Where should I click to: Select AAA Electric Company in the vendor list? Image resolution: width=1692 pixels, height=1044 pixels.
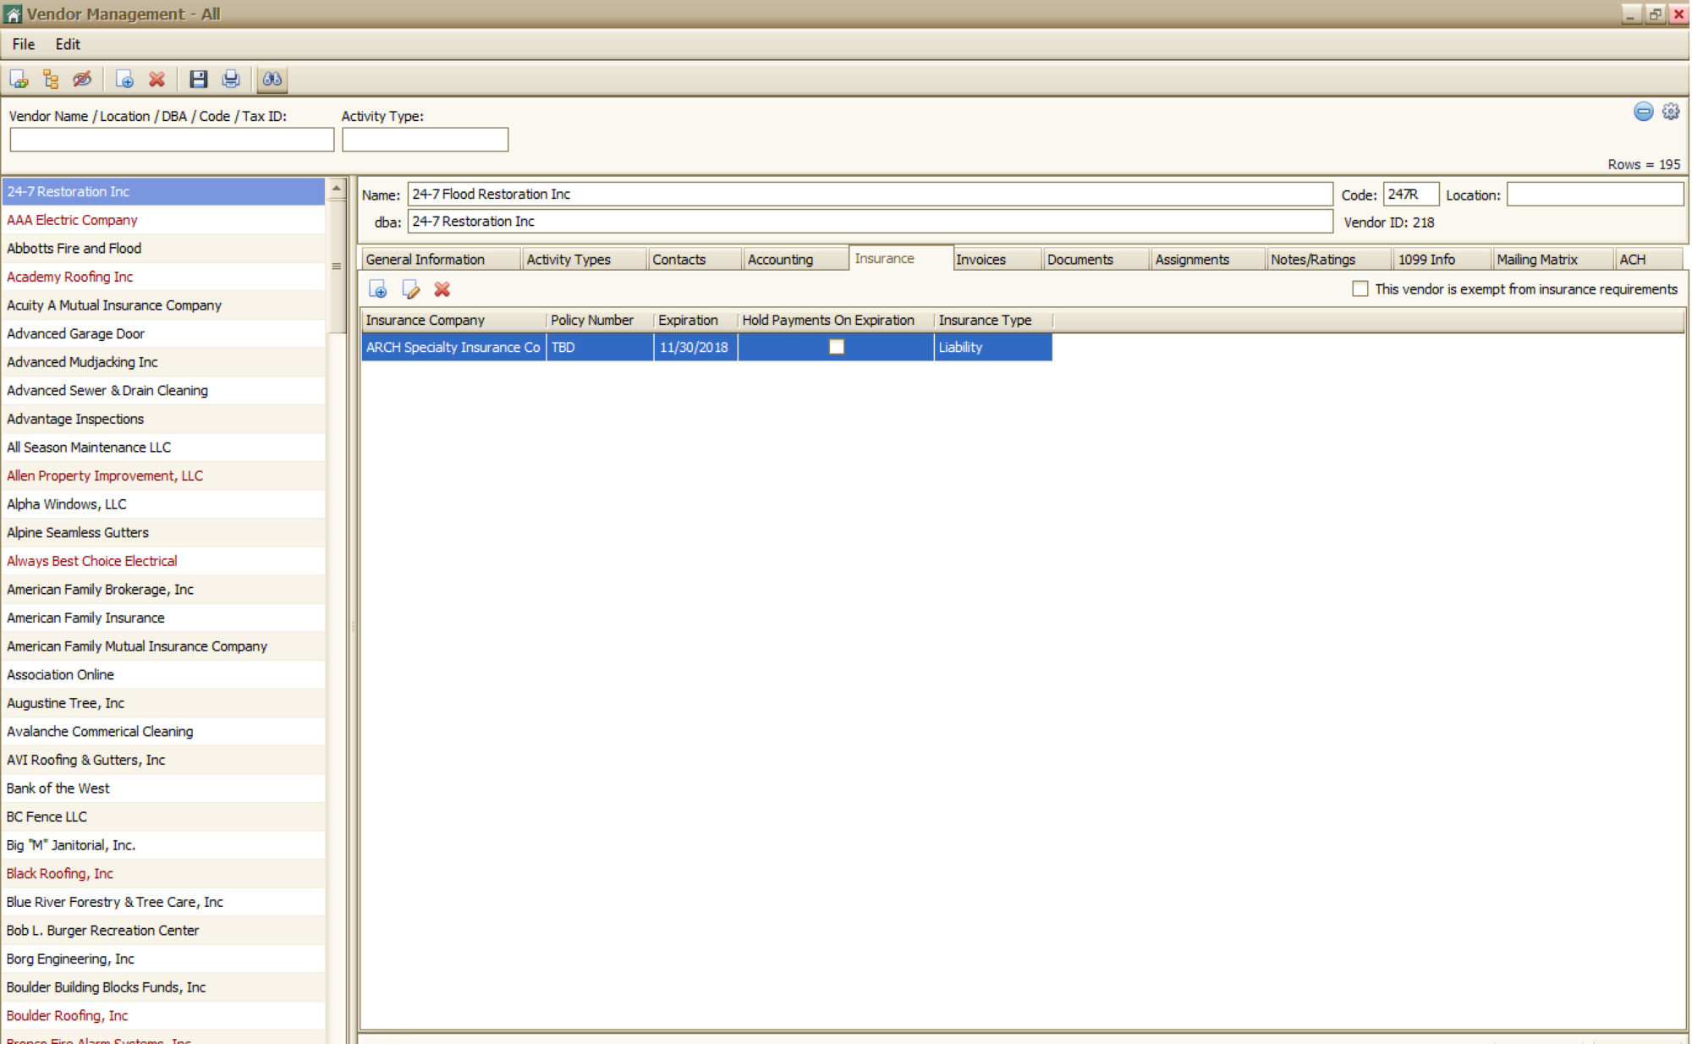(x=72, y=220)
